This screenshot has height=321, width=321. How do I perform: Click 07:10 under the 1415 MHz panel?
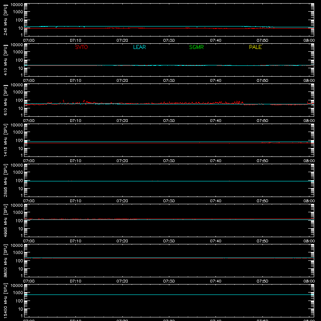point(75,161)
